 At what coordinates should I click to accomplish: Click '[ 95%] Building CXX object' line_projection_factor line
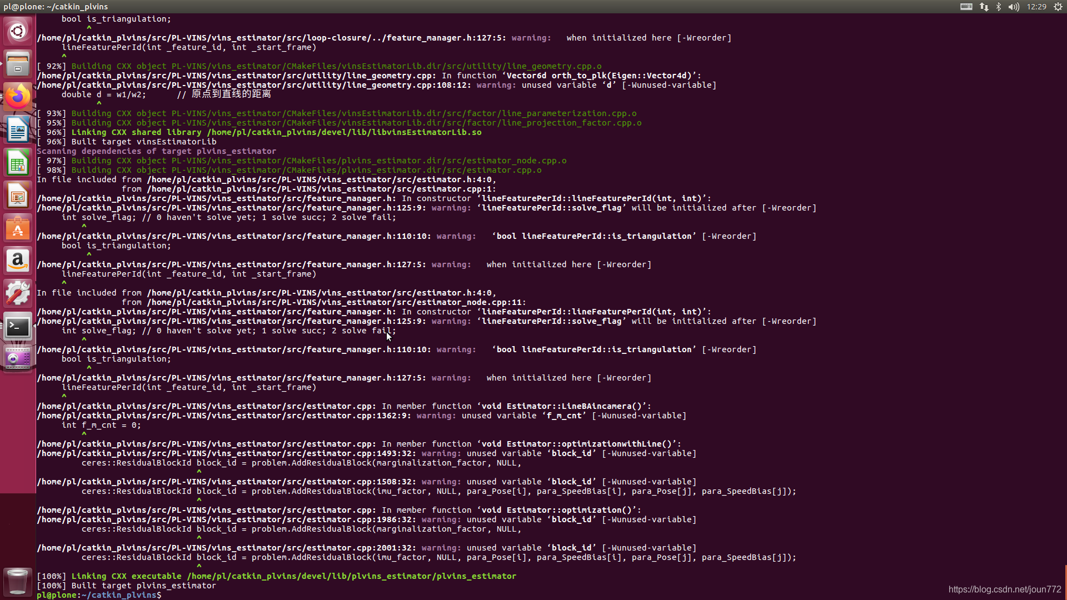coord(339,123)
